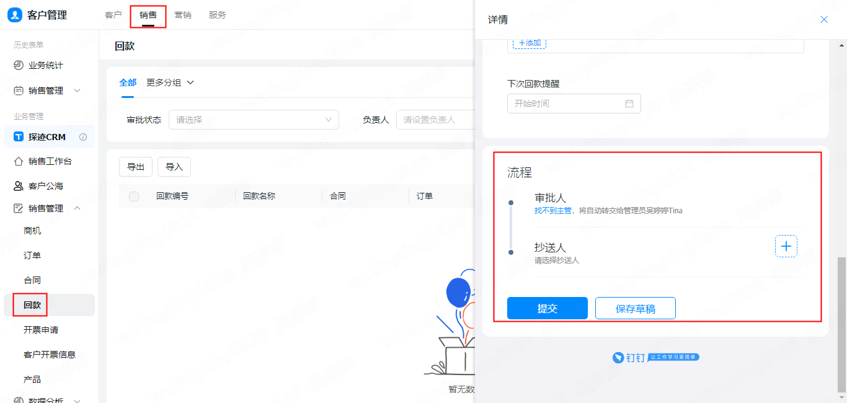Click the 客户管理 app logo icon
The height and width of the screenshot is (403, 847).
pyautogui.click(x=15, y=15)
